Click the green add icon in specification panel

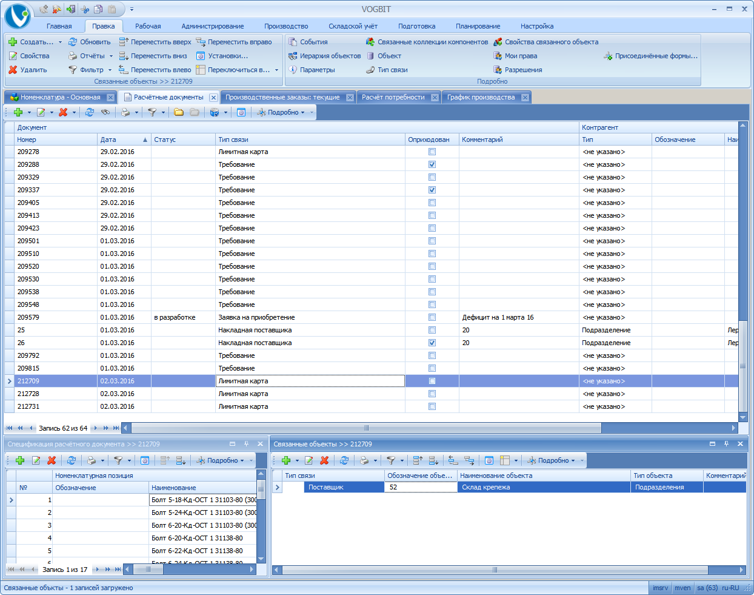[19, 460]
